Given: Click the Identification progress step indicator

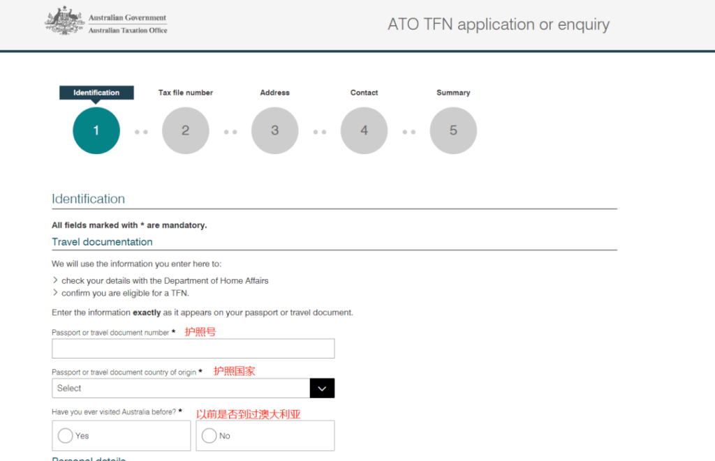Looking at the screenshot, I should tap(96, 92).
